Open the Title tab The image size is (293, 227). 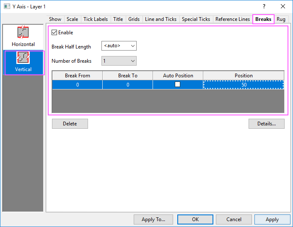pyautogui.click(x=118, y=19)
